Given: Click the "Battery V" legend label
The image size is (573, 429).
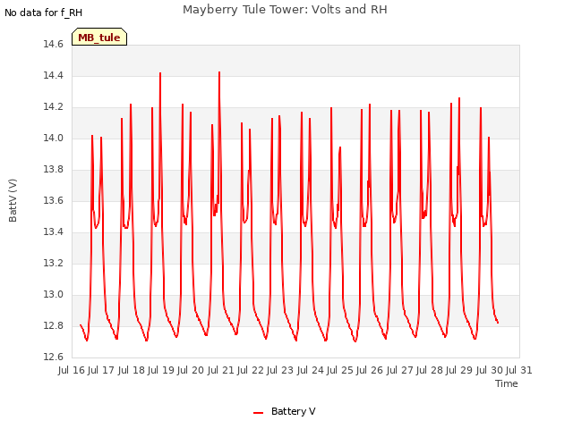Looking at the screenshot, I should tap(293, 411).
